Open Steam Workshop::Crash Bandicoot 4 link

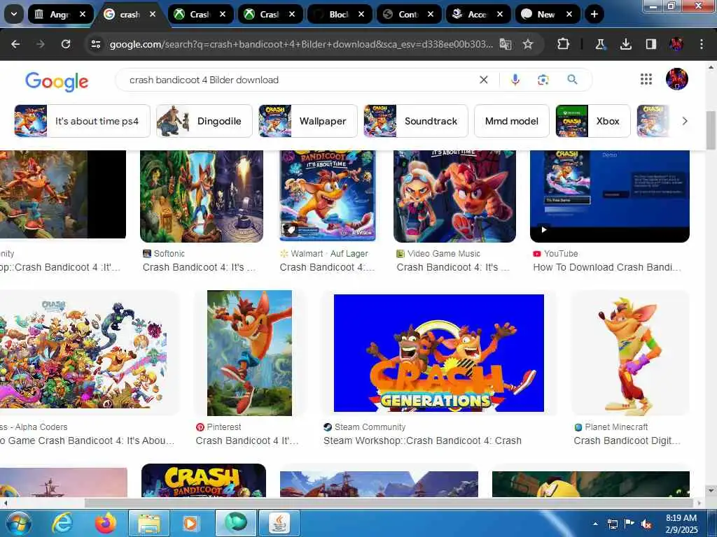pyautogui.click(x=422, y=441)
